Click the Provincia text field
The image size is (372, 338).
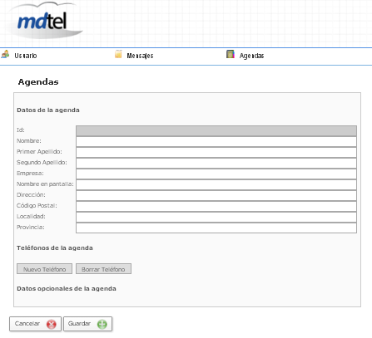pyautogui.click(x=216, y=228)
